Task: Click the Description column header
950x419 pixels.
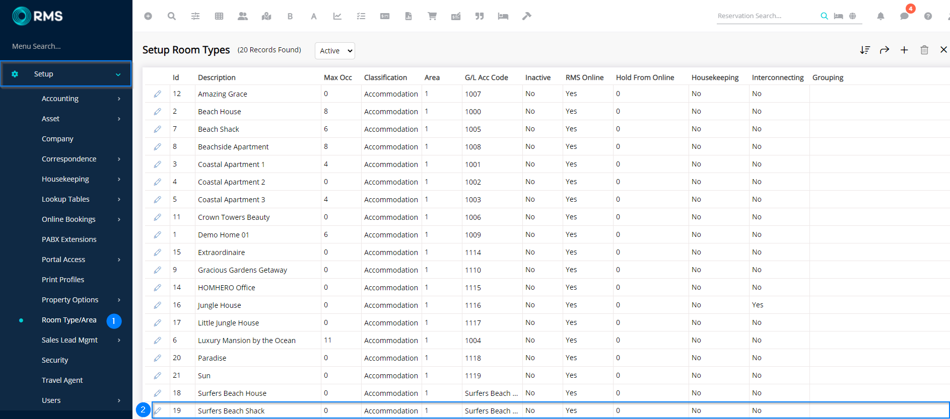Action: tap(217, 77)
